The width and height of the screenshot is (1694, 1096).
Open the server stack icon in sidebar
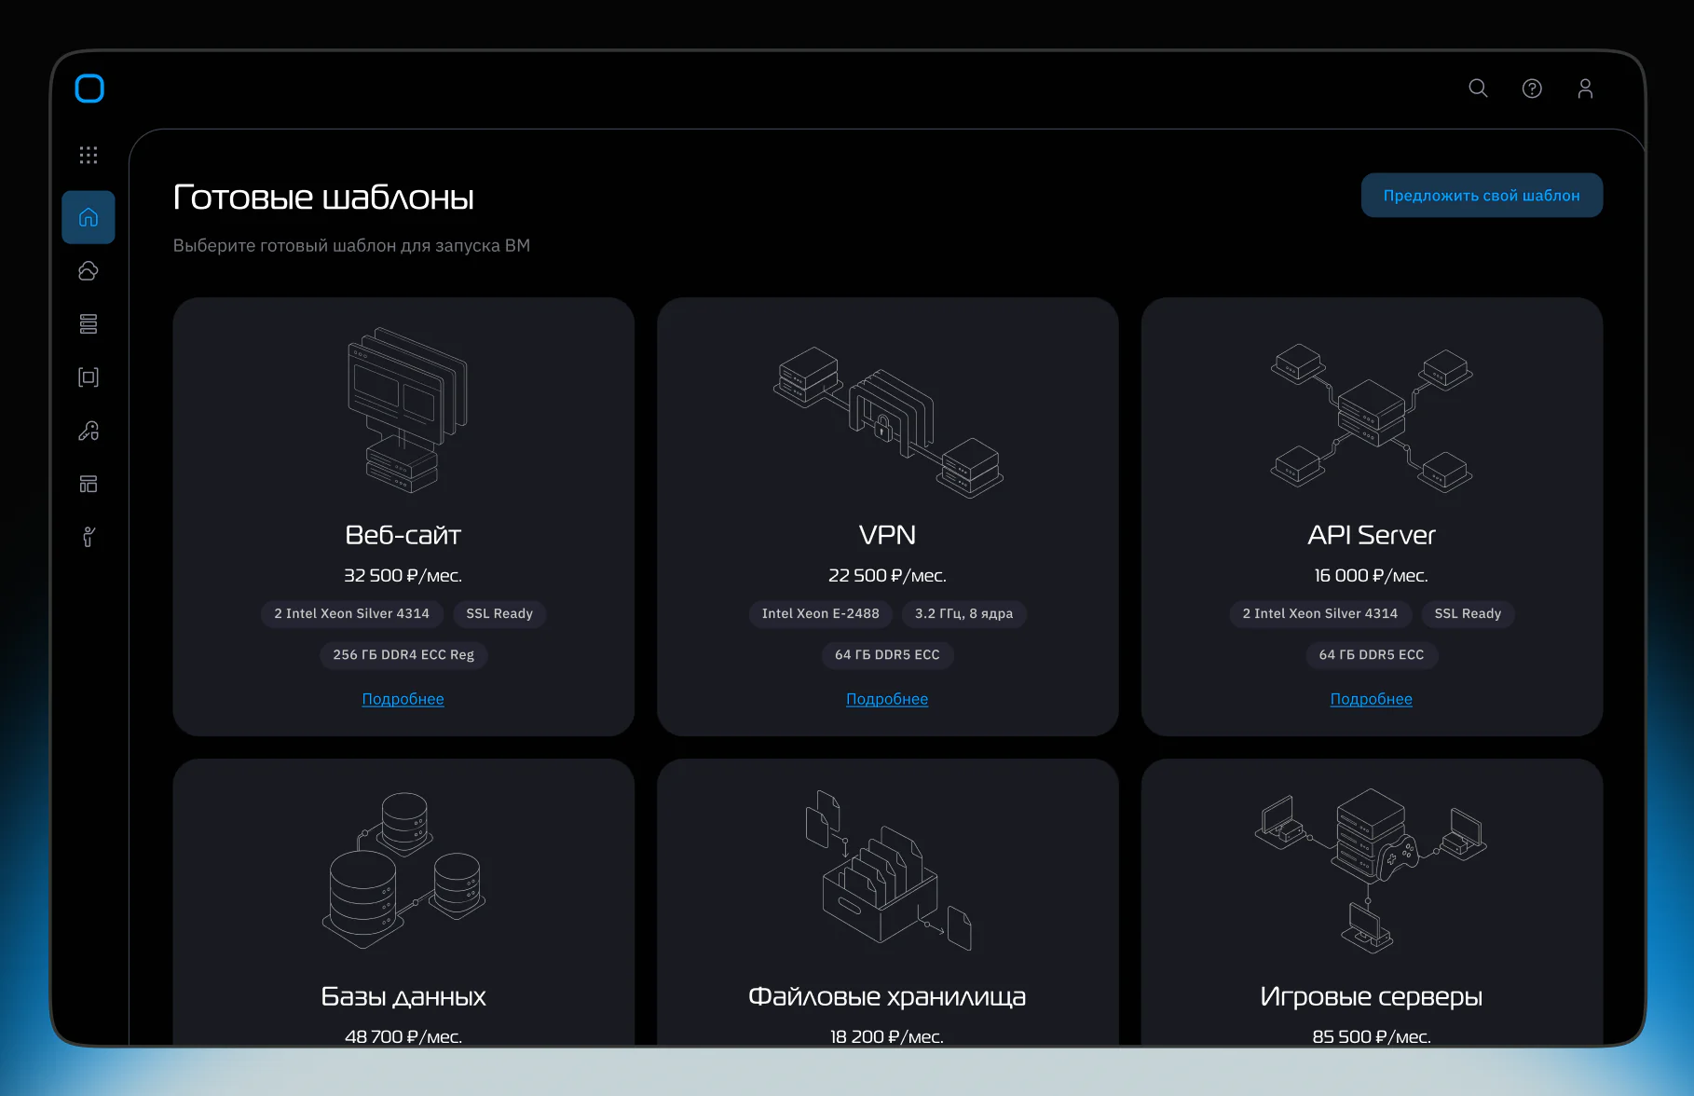point(89,324)
